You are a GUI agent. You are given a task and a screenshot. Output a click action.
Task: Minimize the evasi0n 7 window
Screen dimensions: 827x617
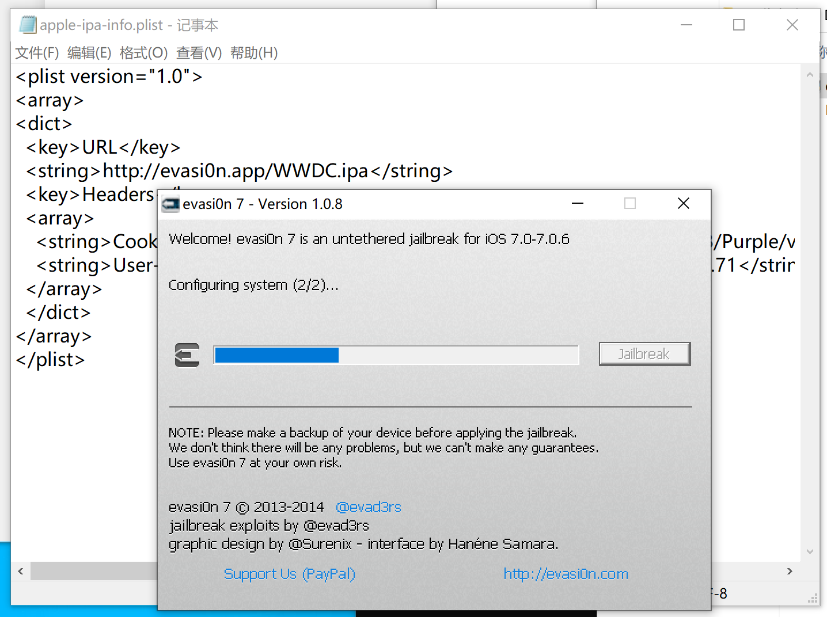pos(578,204)
